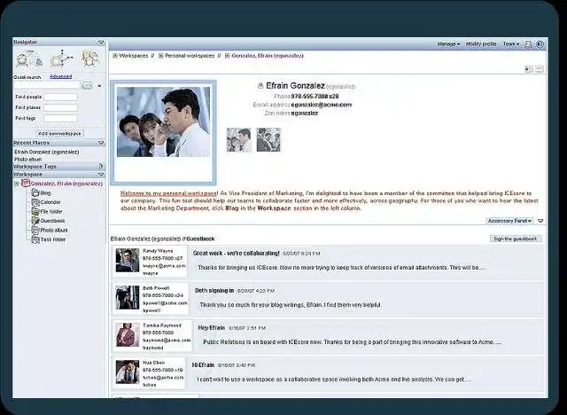The height and width of the screenshot is (415, 567).
Task: Open the Accessory Panel dropdown
Action: point(509,221)
